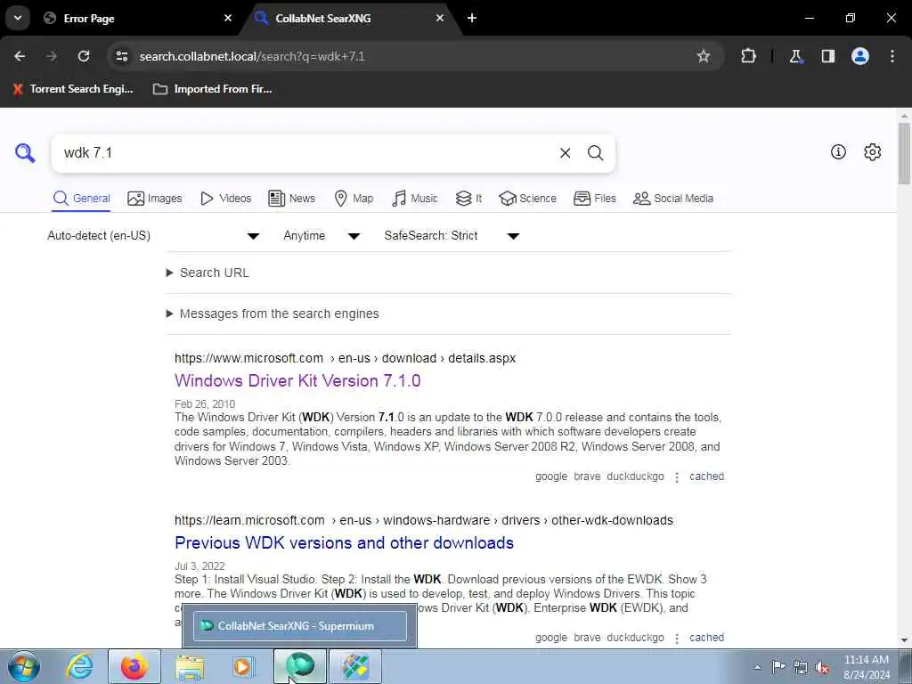Switch to IT search category
The width and height of the screenshot is (912, 684).
click(x=468, y=199)
